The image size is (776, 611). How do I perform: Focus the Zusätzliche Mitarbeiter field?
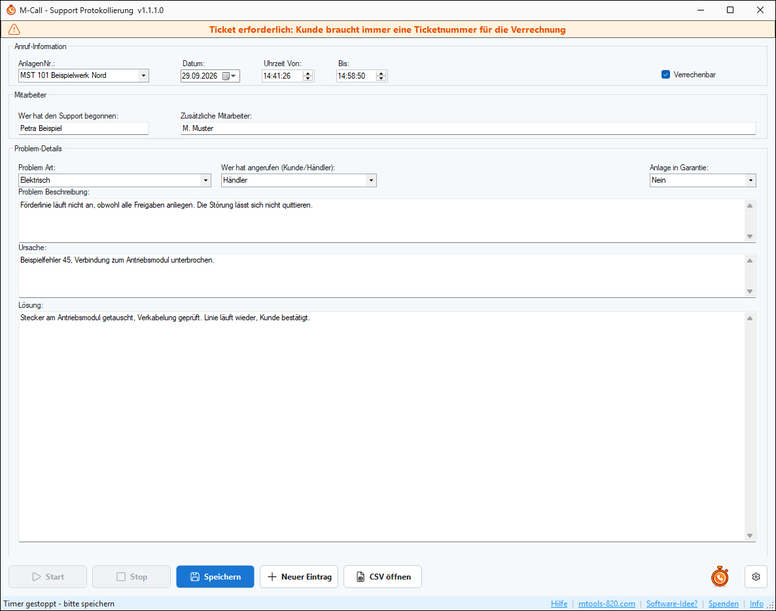(x=468, y=128)
